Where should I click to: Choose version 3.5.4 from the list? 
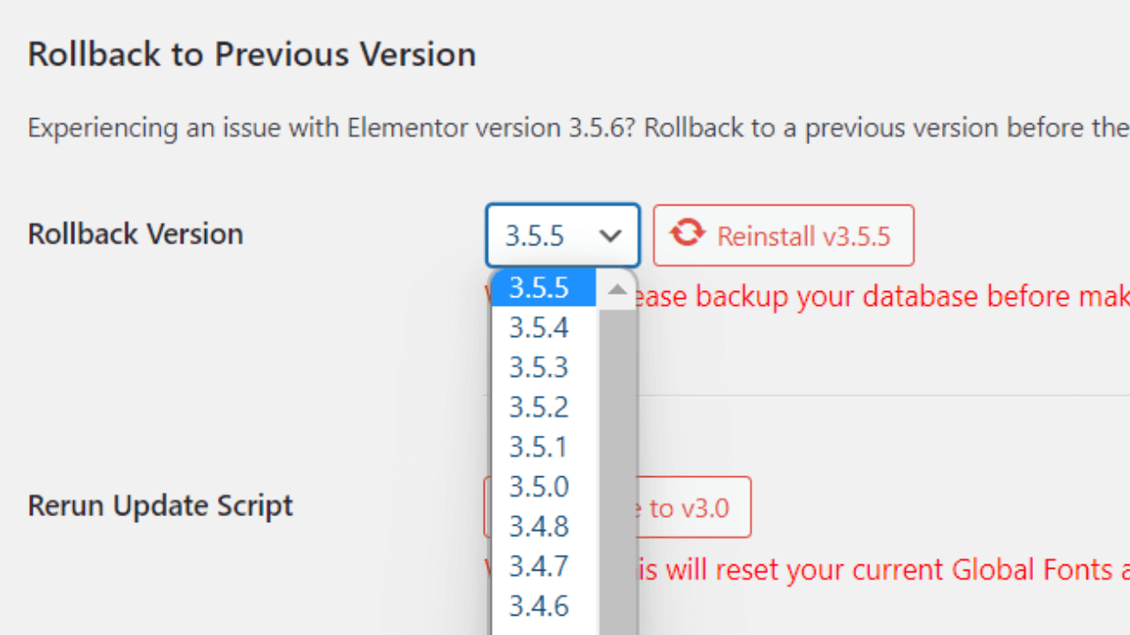(539, 328)
